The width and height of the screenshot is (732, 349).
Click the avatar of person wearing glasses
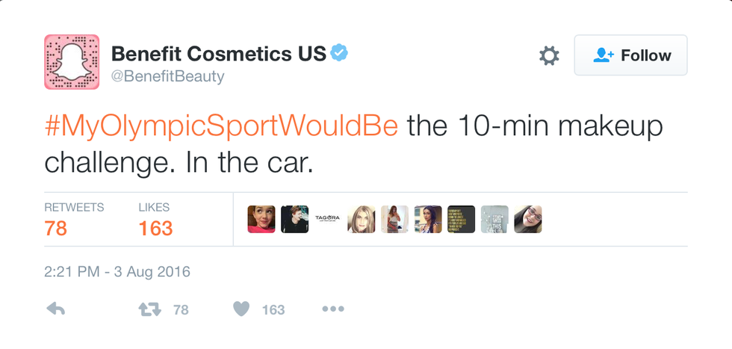pyautogui.click(x=527, y=219)
